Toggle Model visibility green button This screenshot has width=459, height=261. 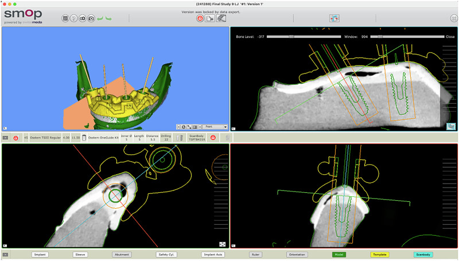(339, 255)
